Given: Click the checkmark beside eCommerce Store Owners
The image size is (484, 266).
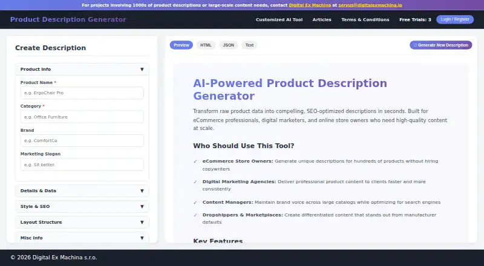Looking at the screenshot, I should click(x=195, y=161).
